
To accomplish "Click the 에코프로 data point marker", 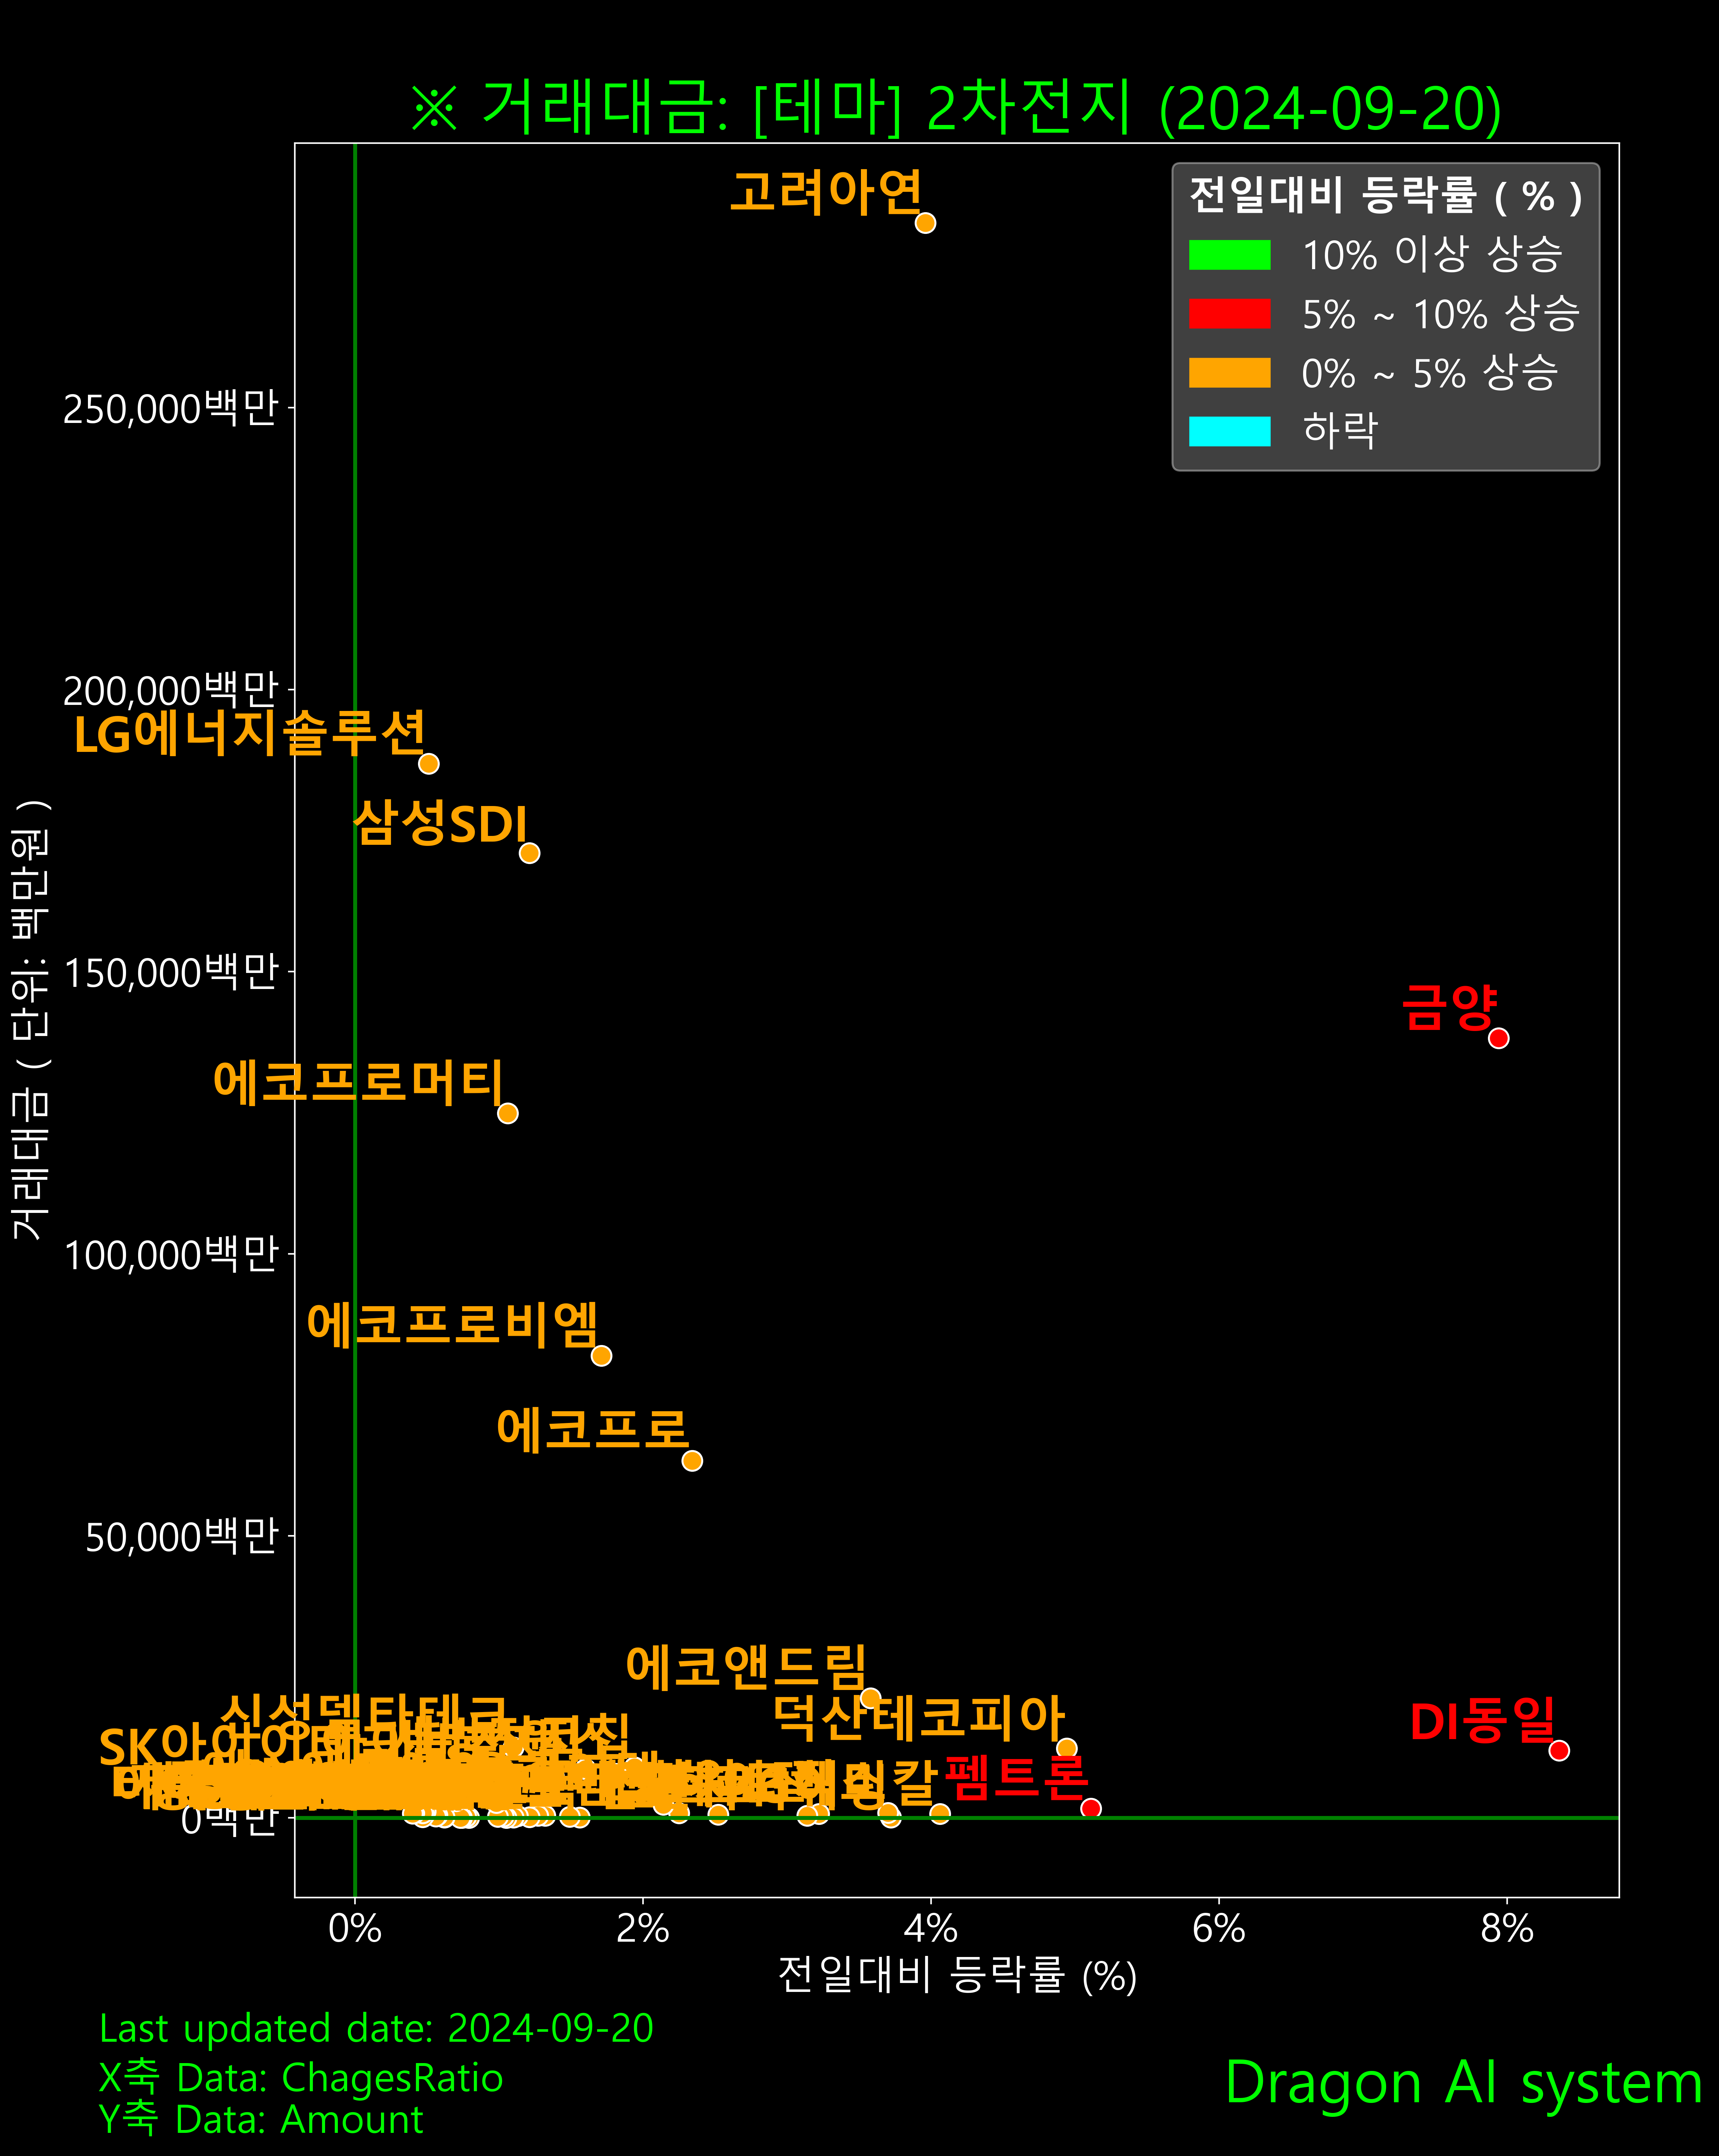I will [x=692, y=1461].
